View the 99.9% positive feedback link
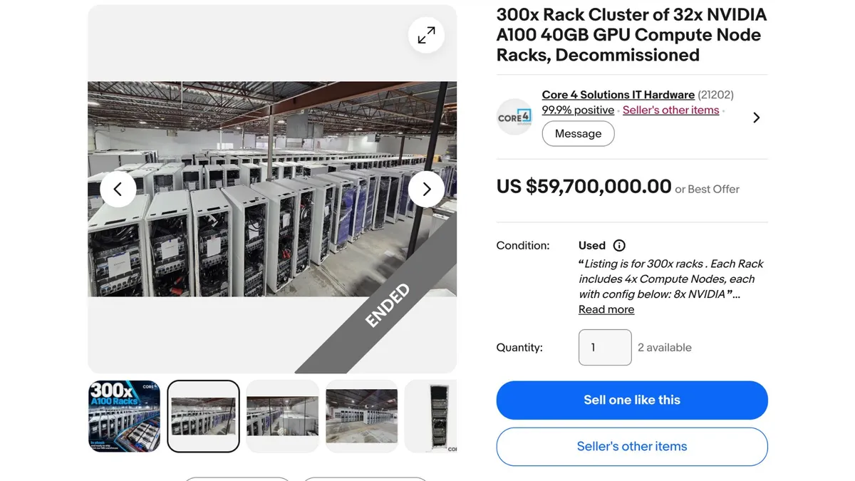The height and width of the screenshot is (481, 855). point(578,110)
